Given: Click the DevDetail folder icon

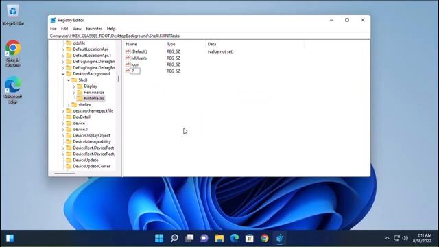Looking at the screenshot, I should click(69, 117).
